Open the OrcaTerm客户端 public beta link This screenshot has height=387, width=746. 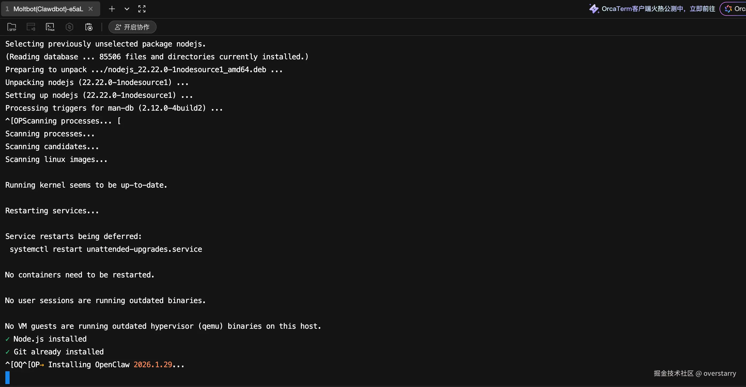658,9
